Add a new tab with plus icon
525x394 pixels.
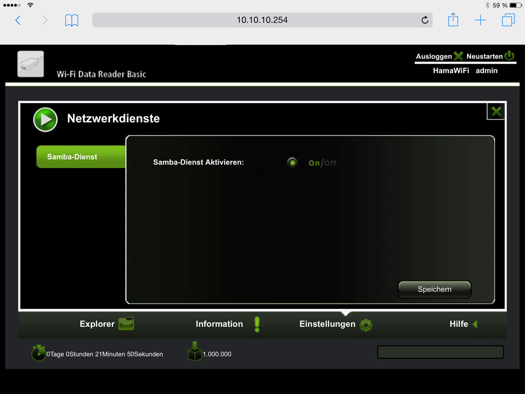480,20
